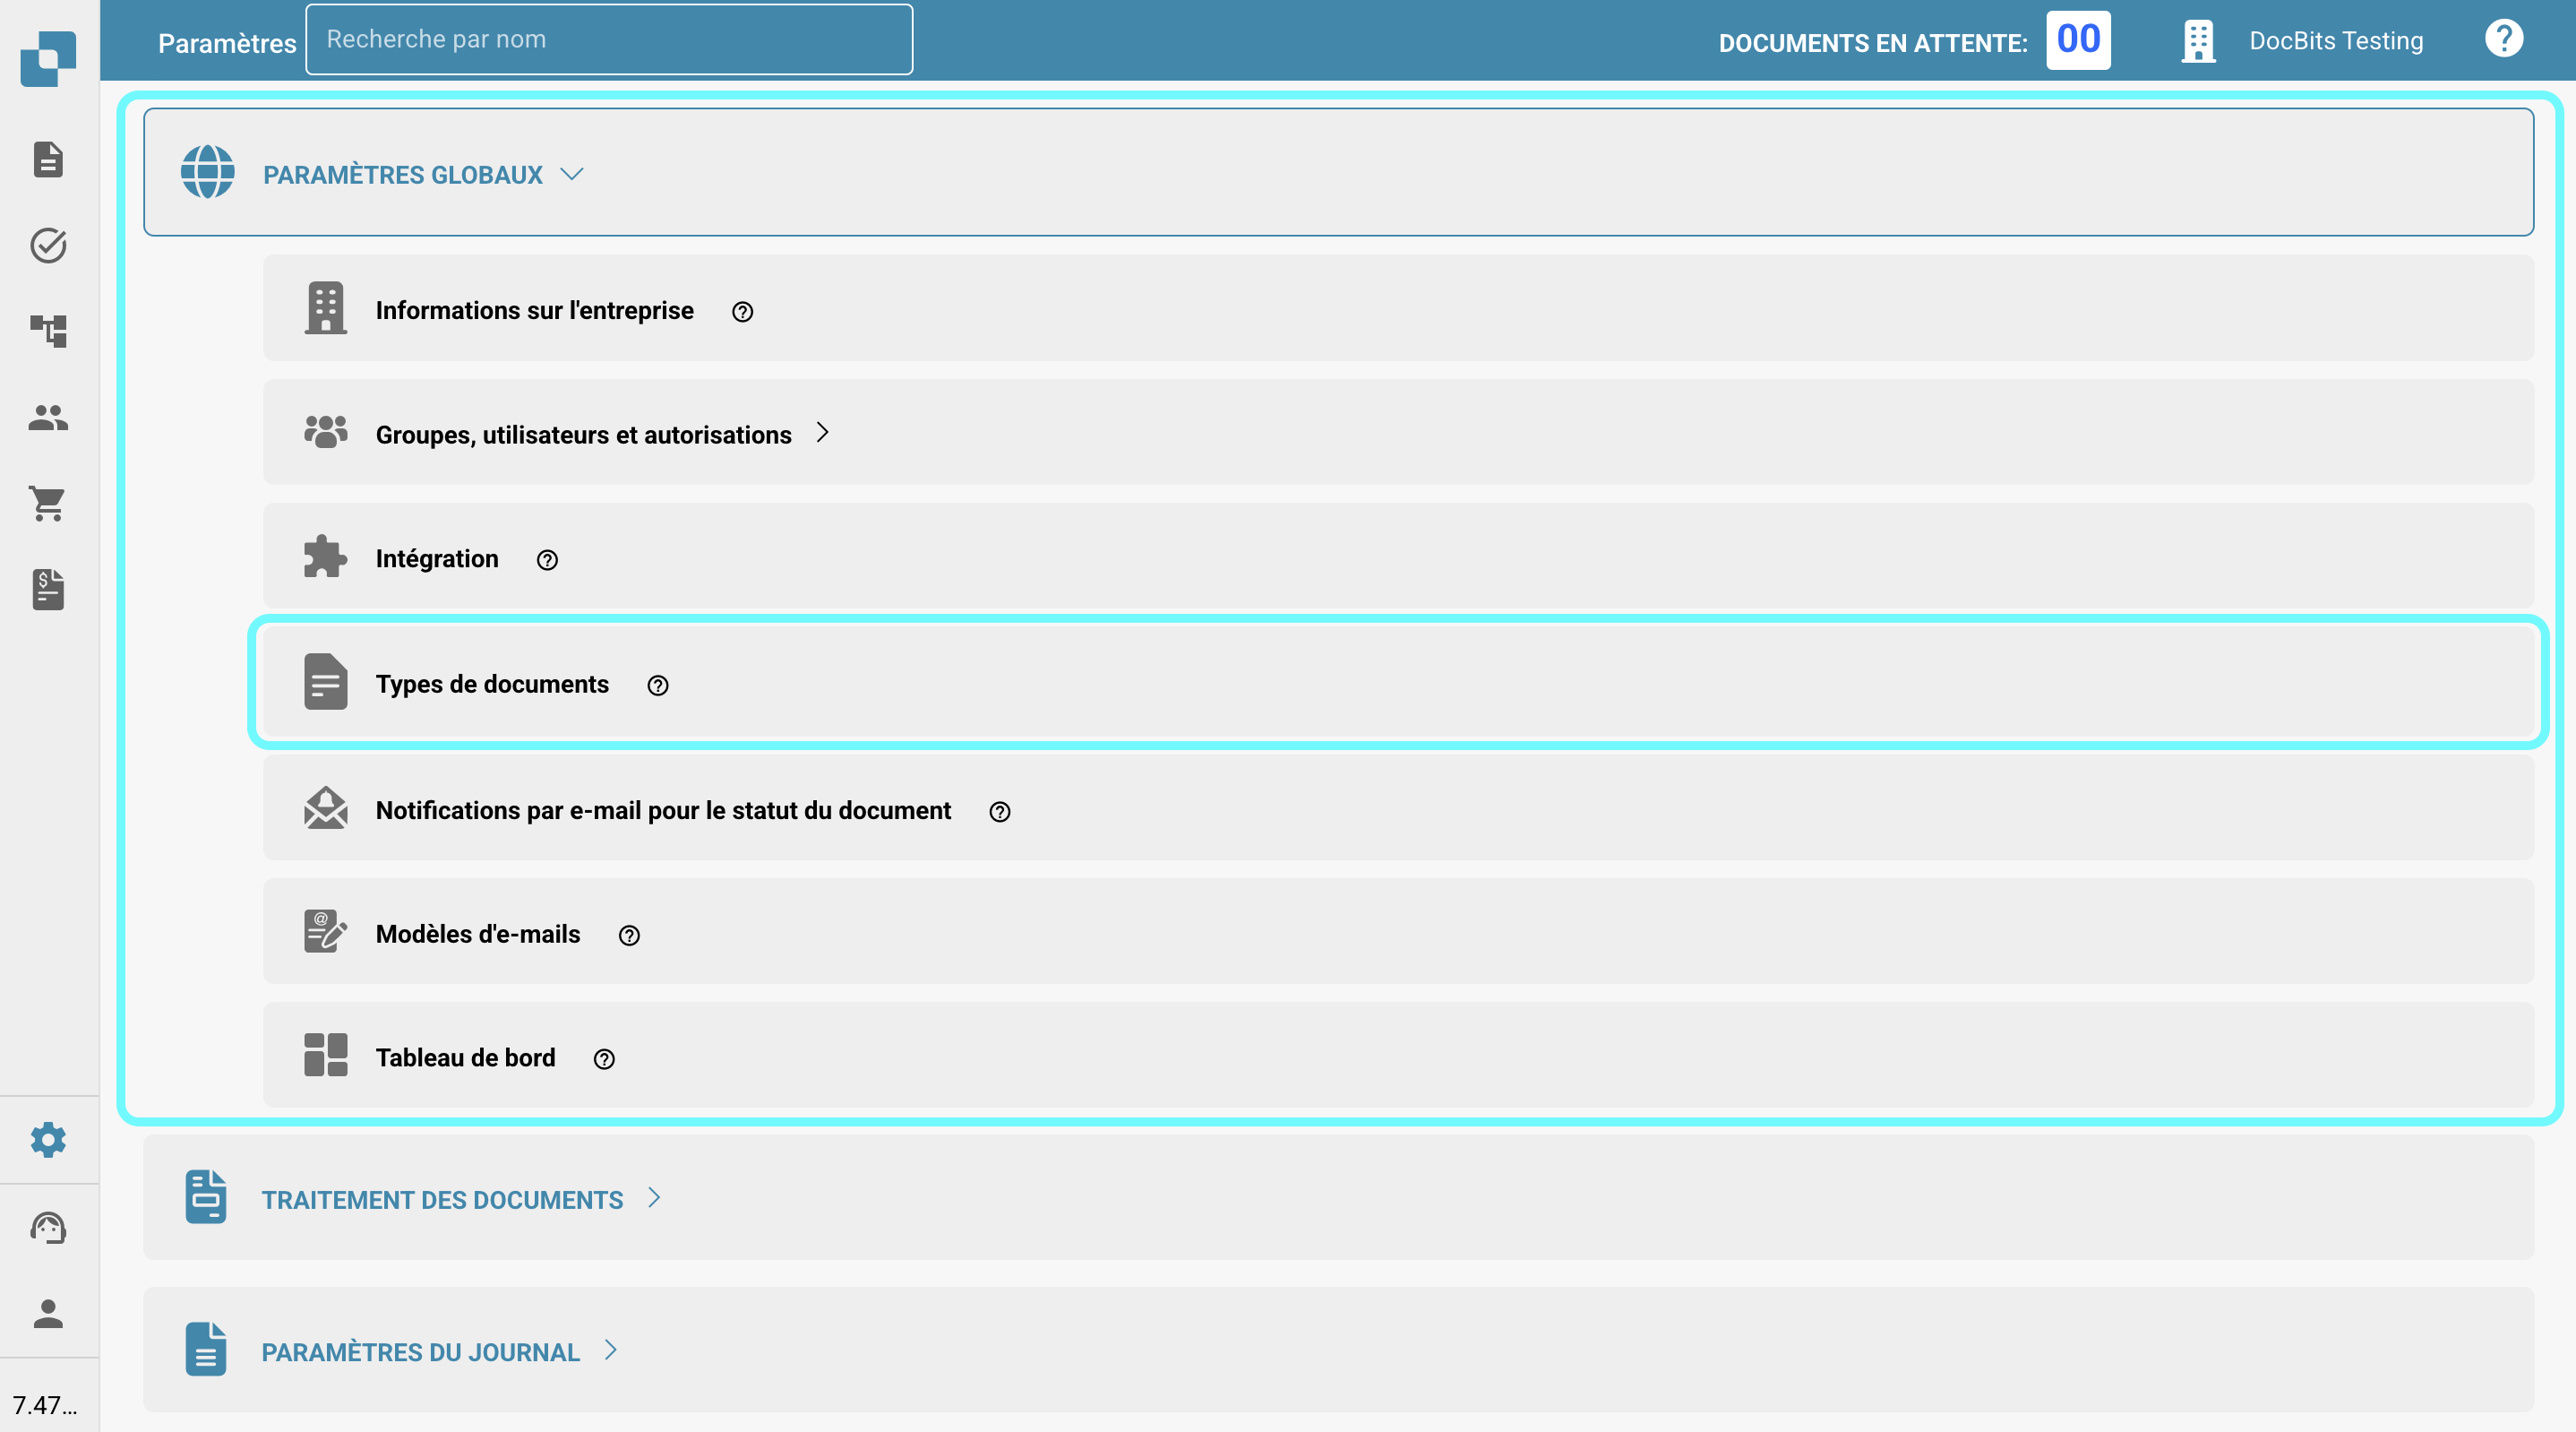Viewport: 2576px width, 1432px height.
Task: Collapse the Paramètres Globaux section
Action: coord(404,175)
